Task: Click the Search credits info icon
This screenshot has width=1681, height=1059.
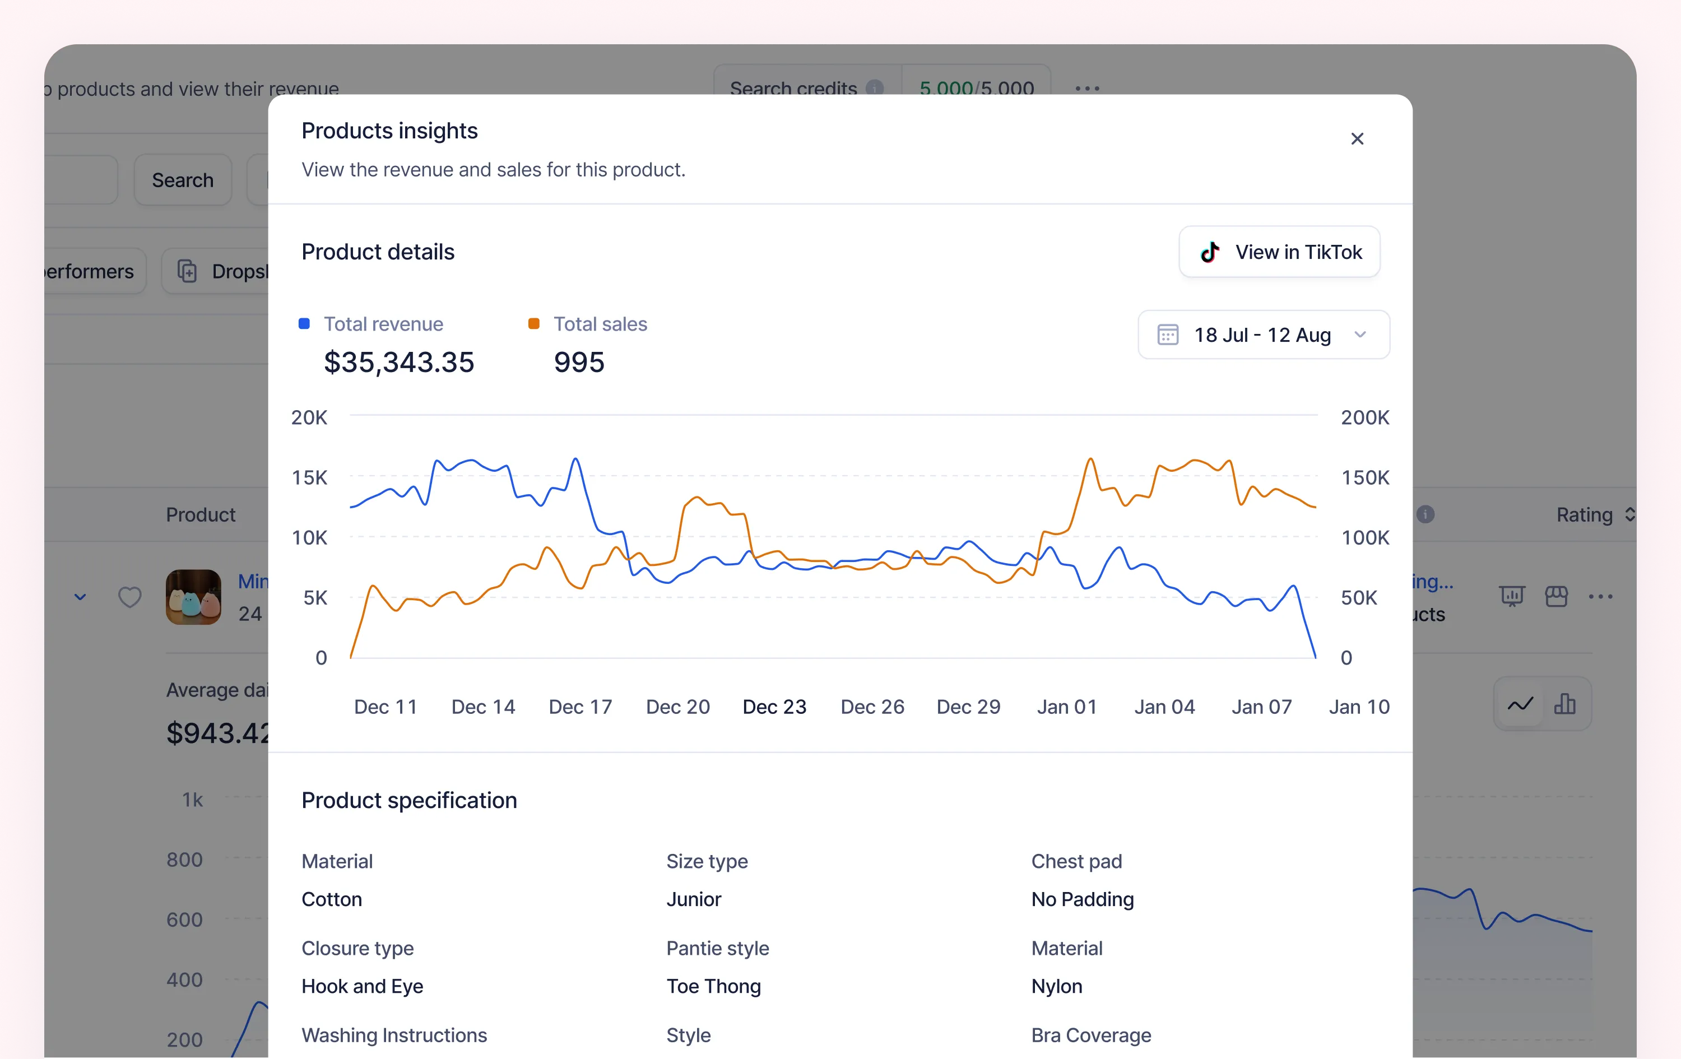Action: [874, 89]
